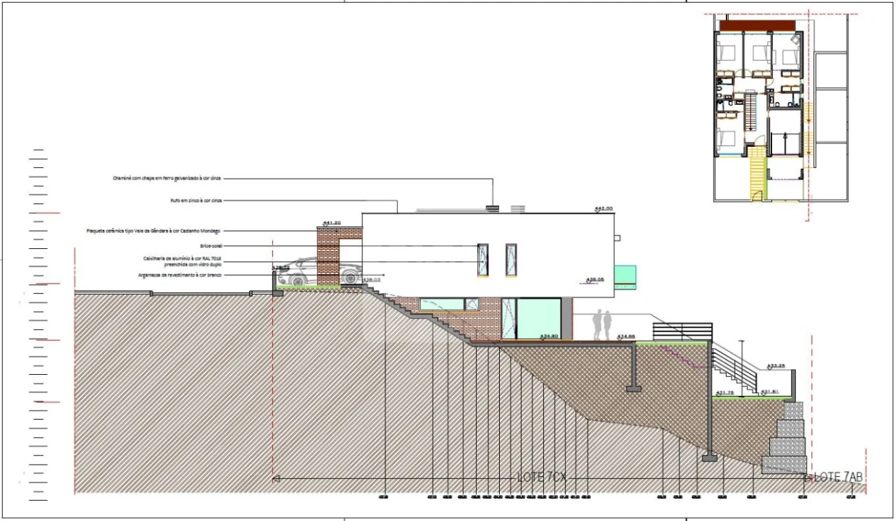This screenshot has height=521, width=896.
Task: Click the yellow staircase in floor plan
Action: point(757,174)
